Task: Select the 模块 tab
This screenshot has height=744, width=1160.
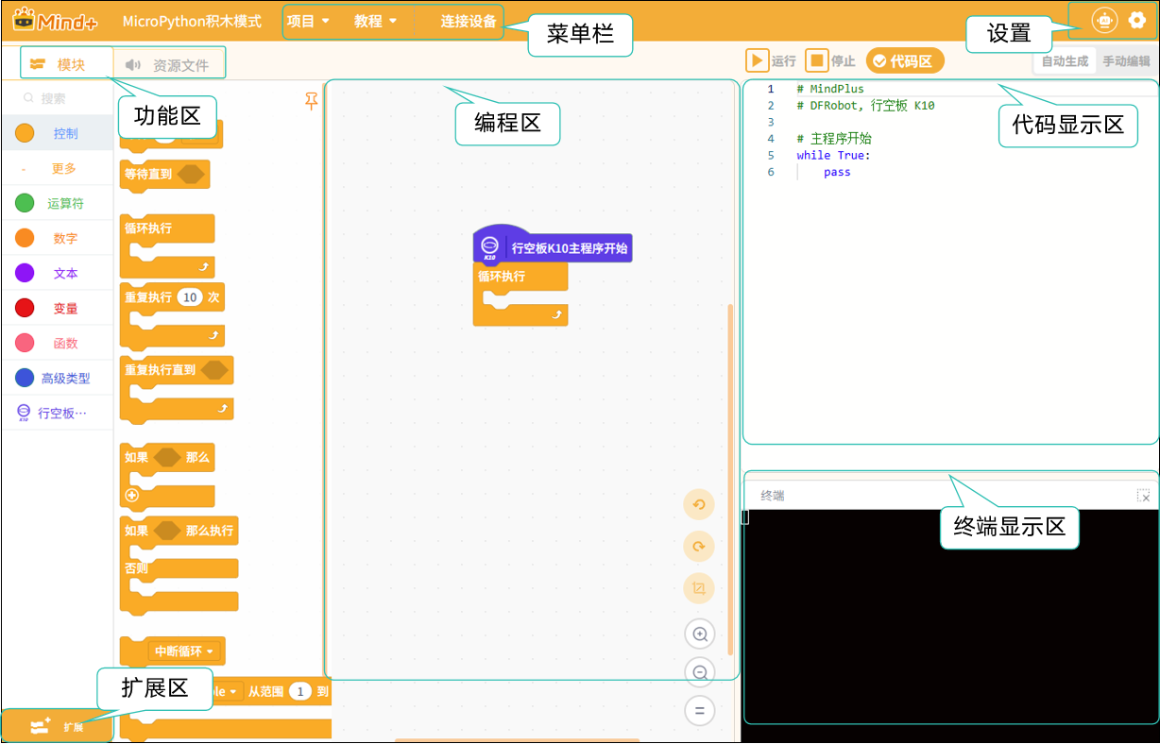Action: (59, 65)
